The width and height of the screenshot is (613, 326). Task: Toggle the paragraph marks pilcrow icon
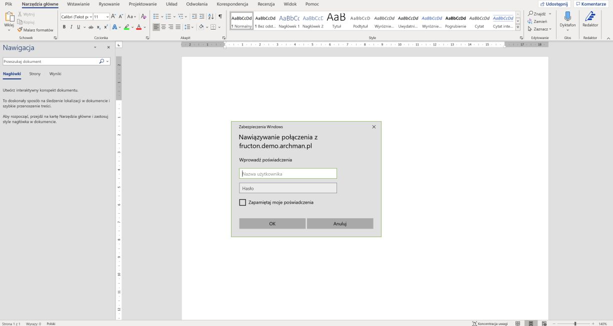pyautogui.click(x=220, y=16)
